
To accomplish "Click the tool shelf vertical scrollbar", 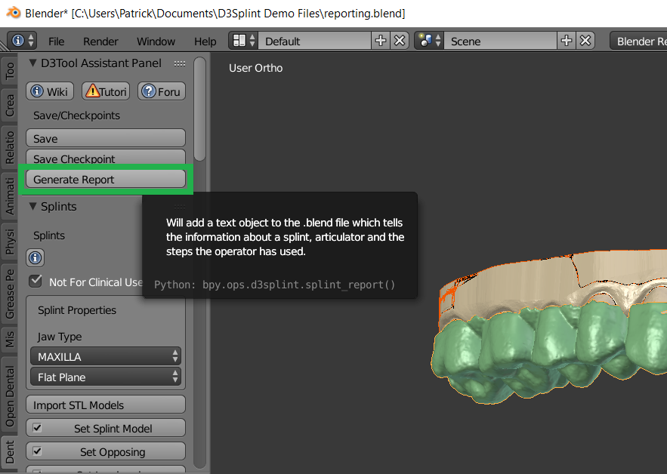I will [199, 109].
